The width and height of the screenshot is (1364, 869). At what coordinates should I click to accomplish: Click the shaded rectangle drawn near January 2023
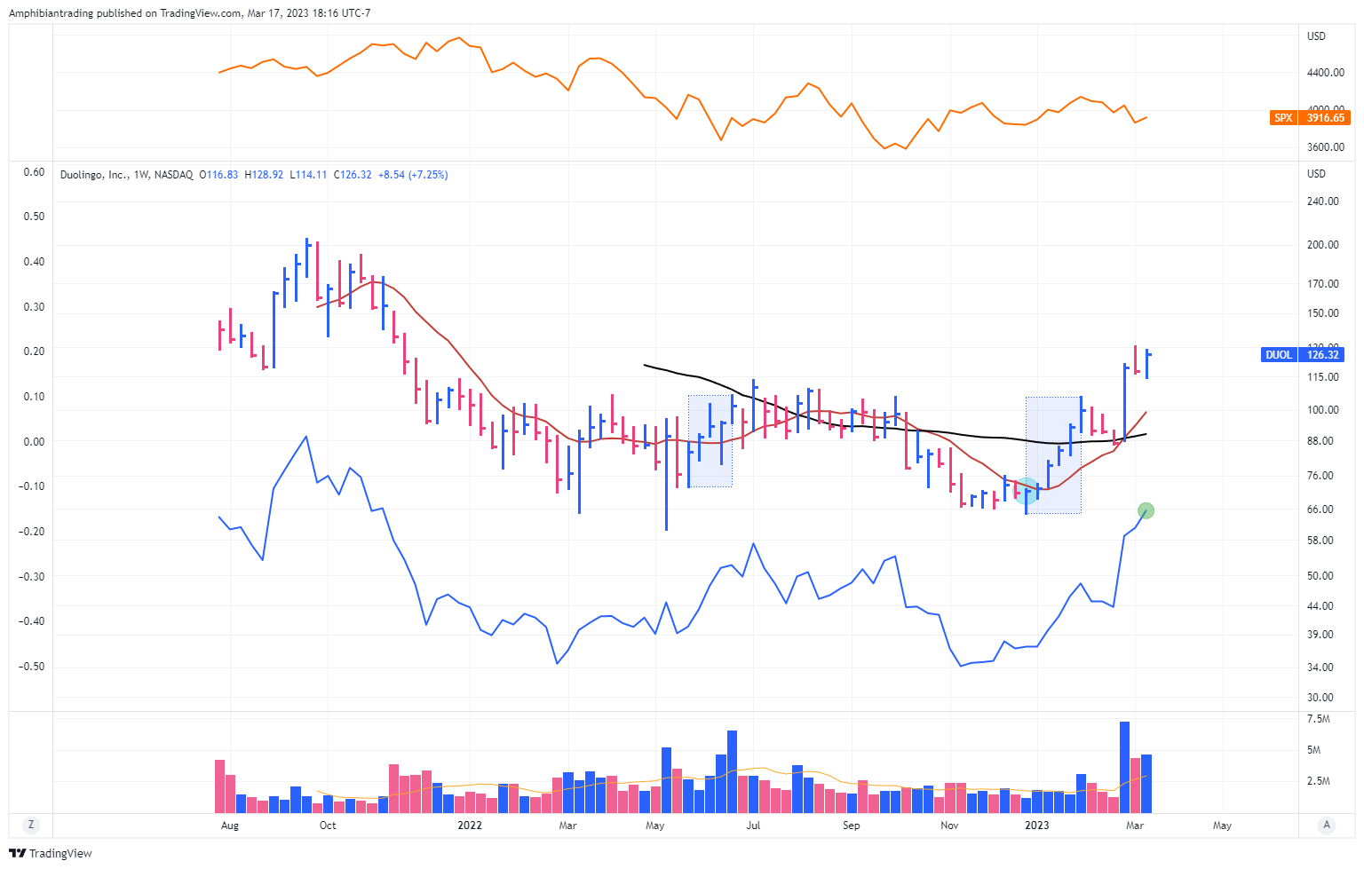[1053, 454]
